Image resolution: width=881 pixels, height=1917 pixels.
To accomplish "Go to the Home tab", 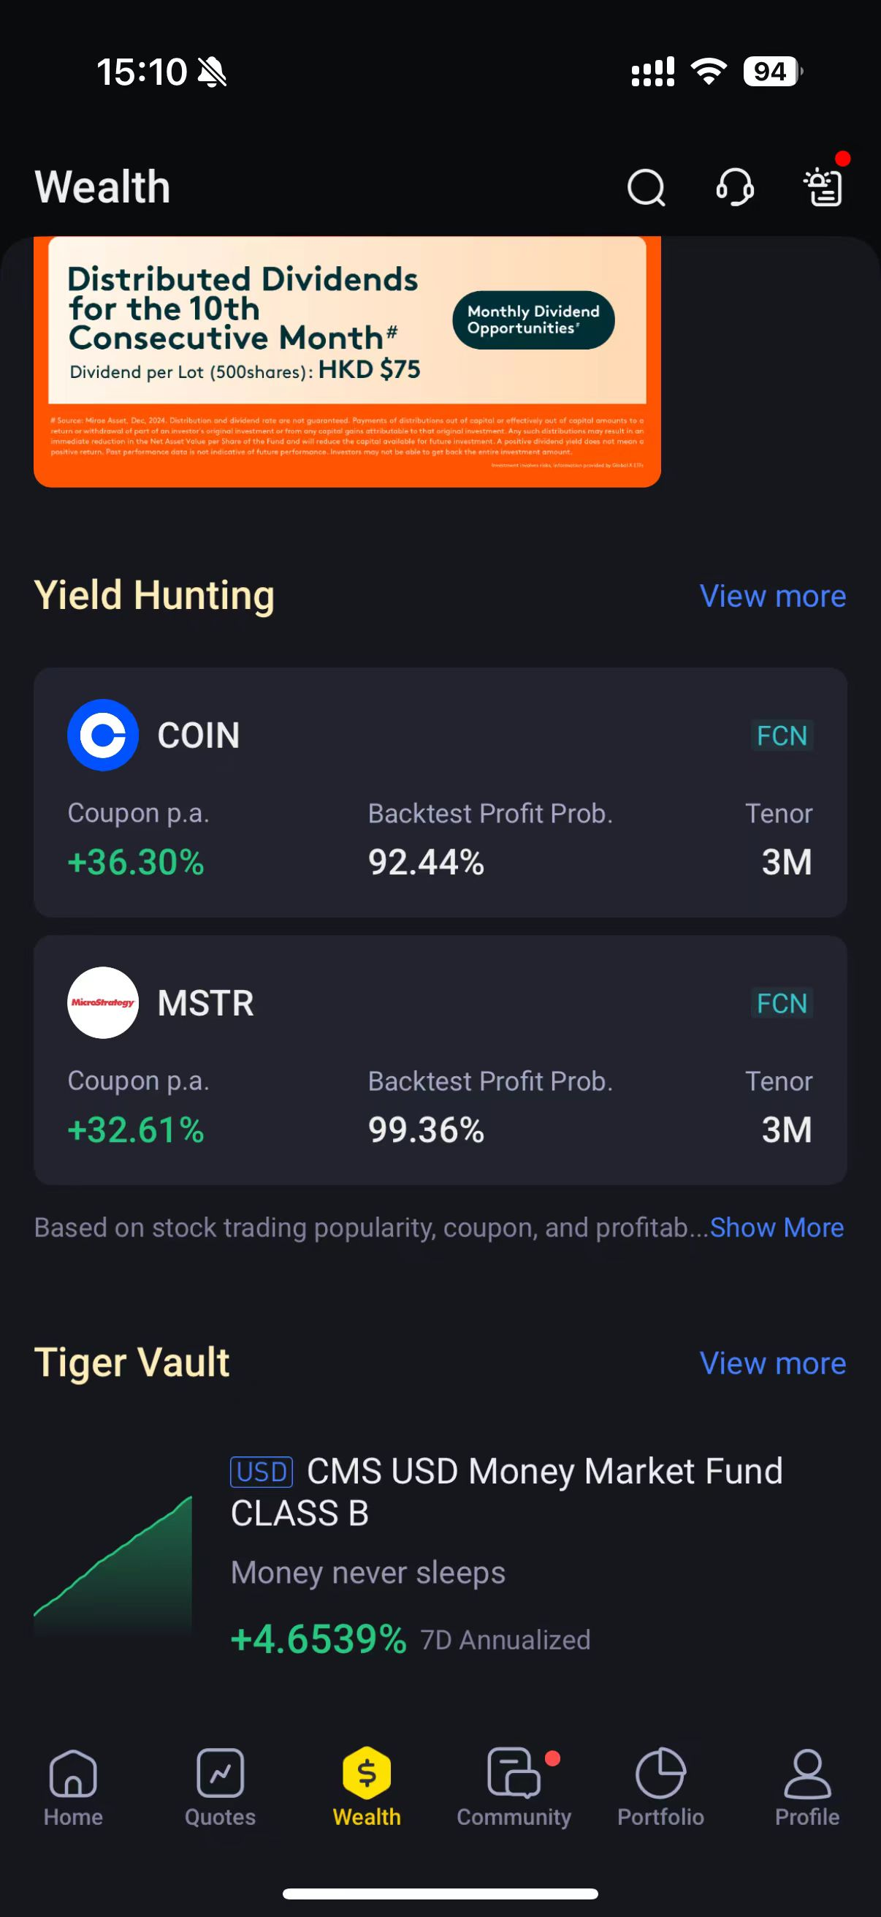I will pyautogui.click(x=73, y=1787).
